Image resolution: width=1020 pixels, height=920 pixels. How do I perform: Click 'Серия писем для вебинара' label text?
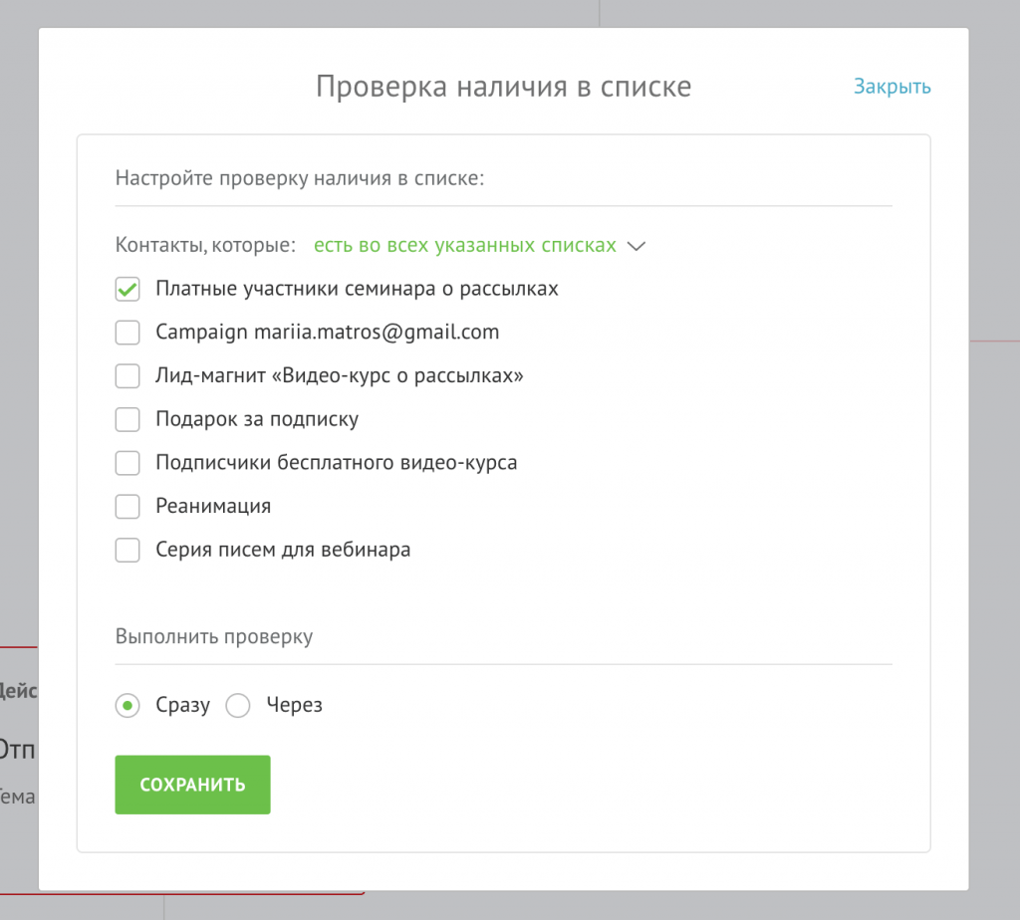[x=283, y=550]
